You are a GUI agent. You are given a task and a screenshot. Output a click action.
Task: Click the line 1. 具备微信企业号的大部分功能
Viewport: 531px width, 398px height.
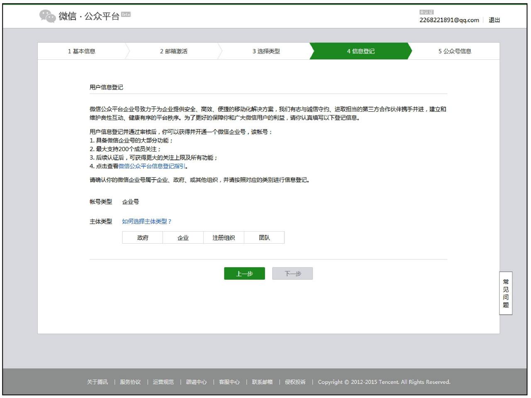[x=131, y=140]
